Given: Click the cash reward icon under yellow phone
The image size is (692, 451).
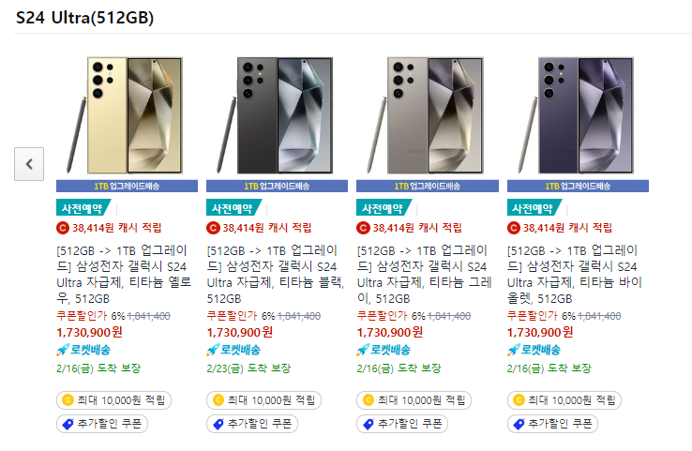Looking at the screenshot, I should click(63, 228).
